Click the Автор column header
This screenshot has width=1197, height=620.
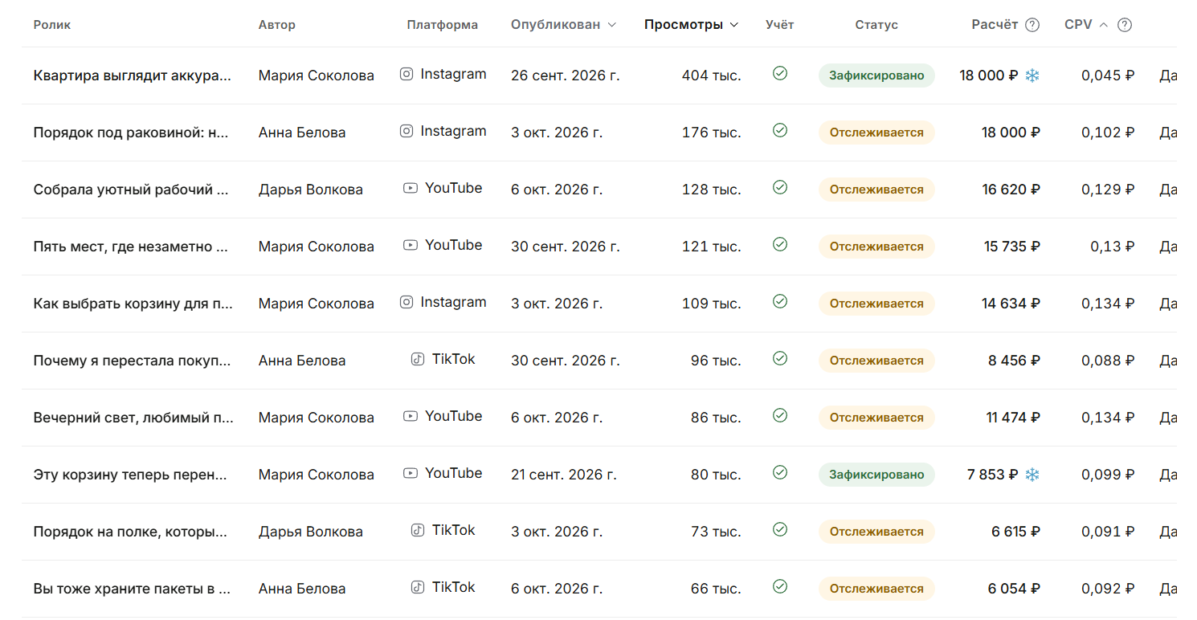(277, 25)
